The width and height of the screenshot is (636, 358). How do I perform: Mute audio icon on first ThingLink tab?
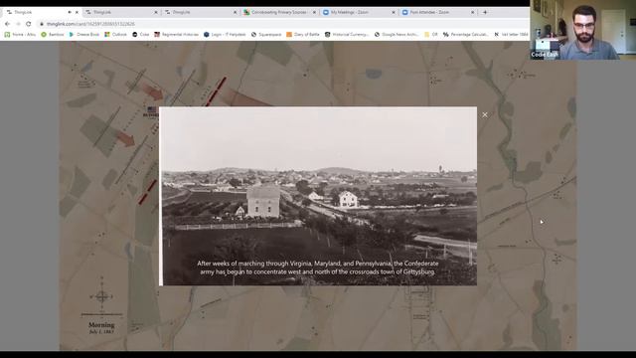point(70,12)
